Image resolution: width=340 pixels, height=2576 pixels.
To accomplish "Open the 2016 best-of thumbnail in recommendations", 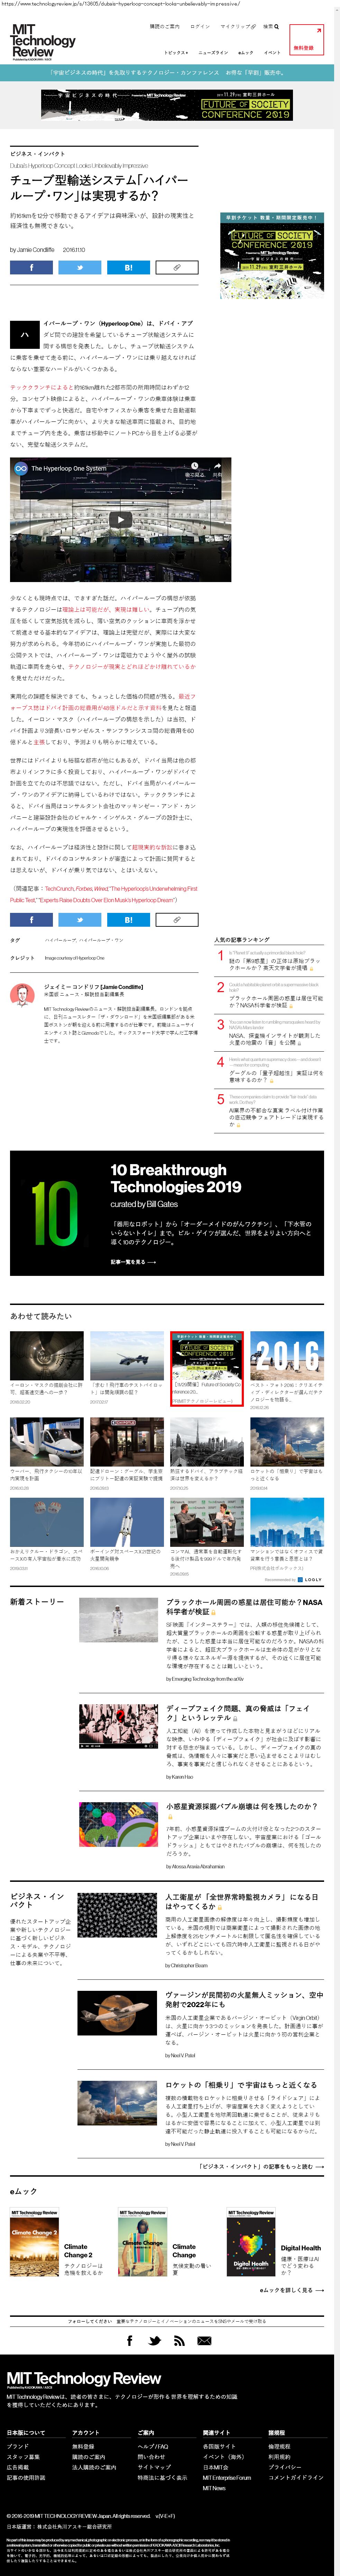I will [x=287, y=1355].
